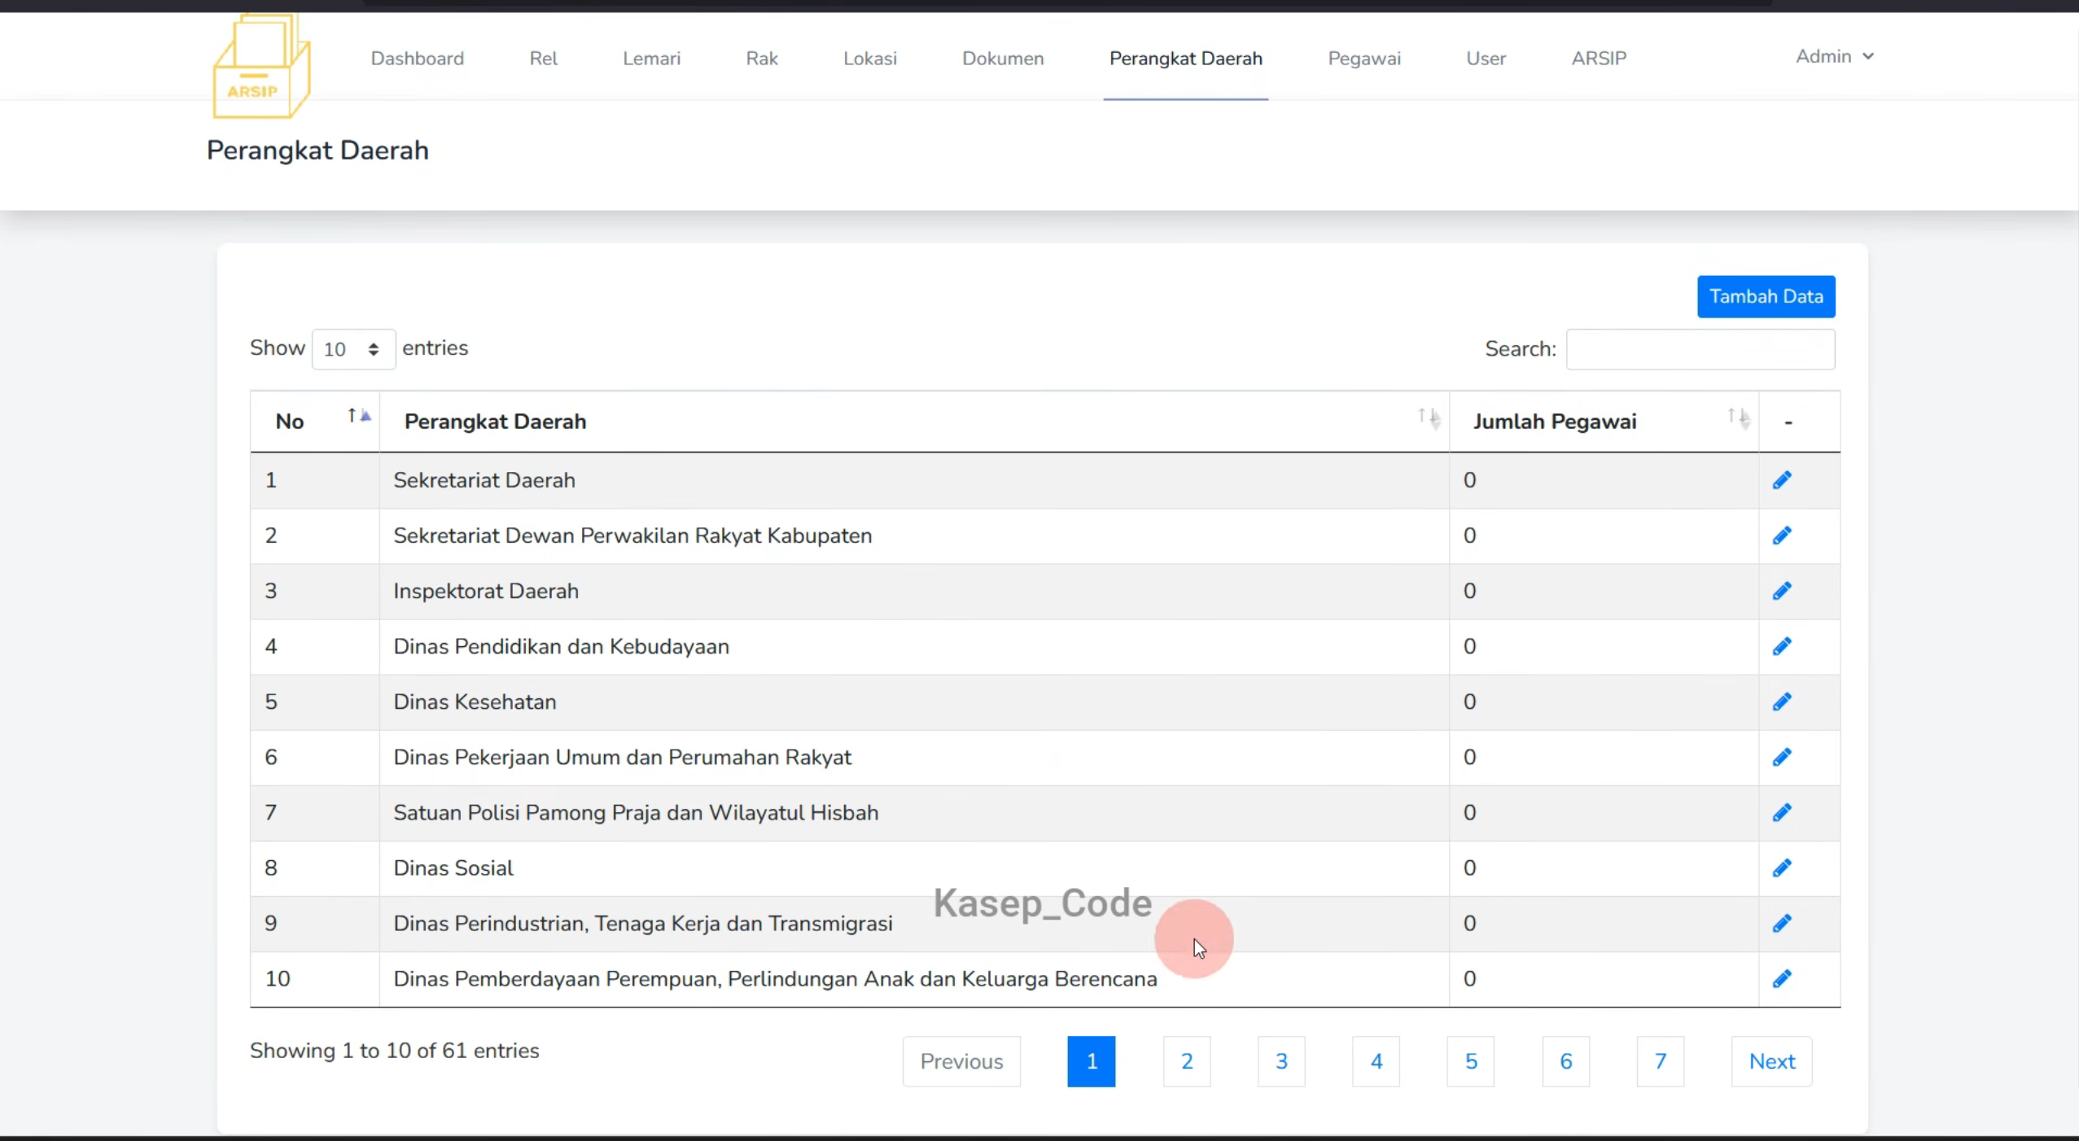Focus the Search input field
2079x1141 pixels.
tap(1700, 349)
